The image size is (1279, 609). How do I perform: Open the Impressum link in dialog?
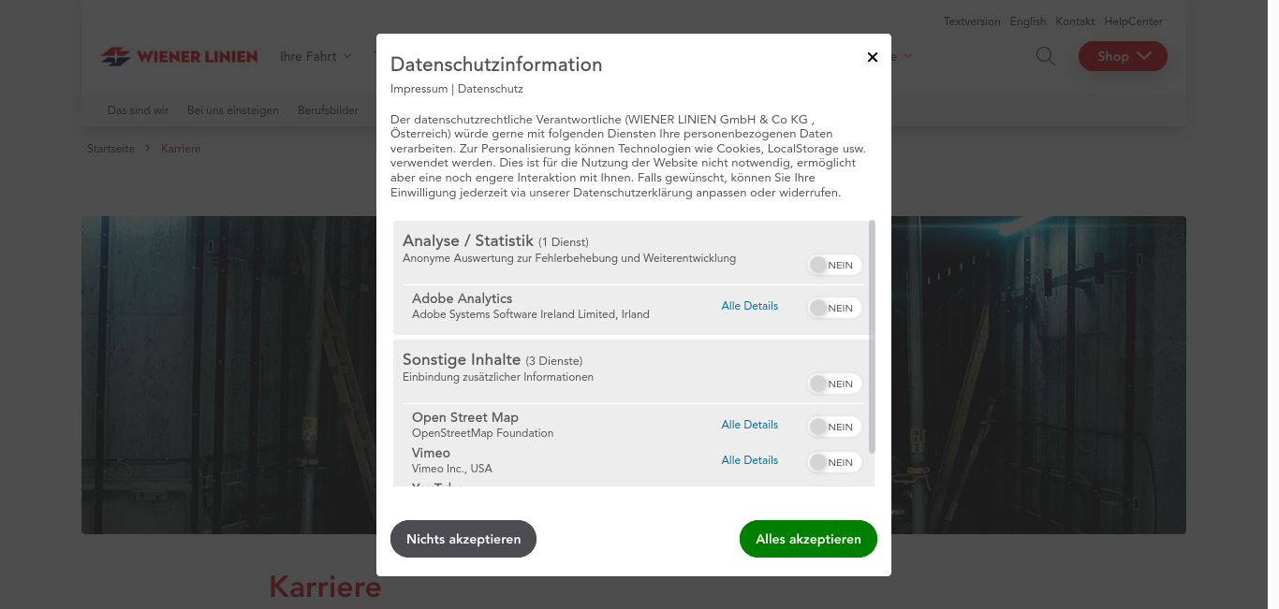419,89
